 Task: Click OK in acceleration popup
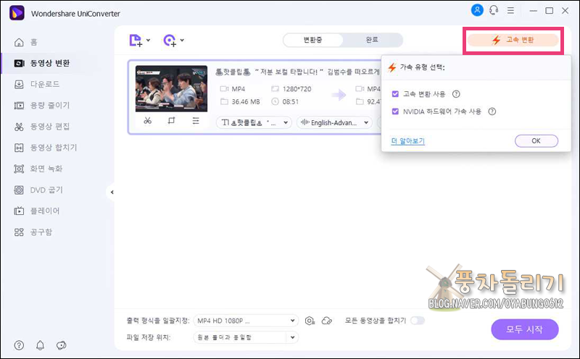tap(536, 140)
